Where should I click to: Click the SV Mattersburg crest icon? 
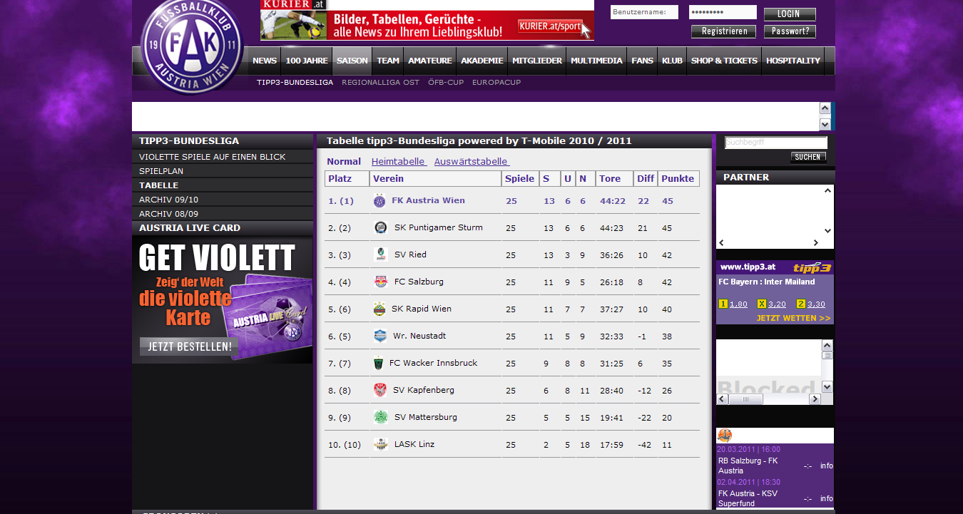pos(381,417)
